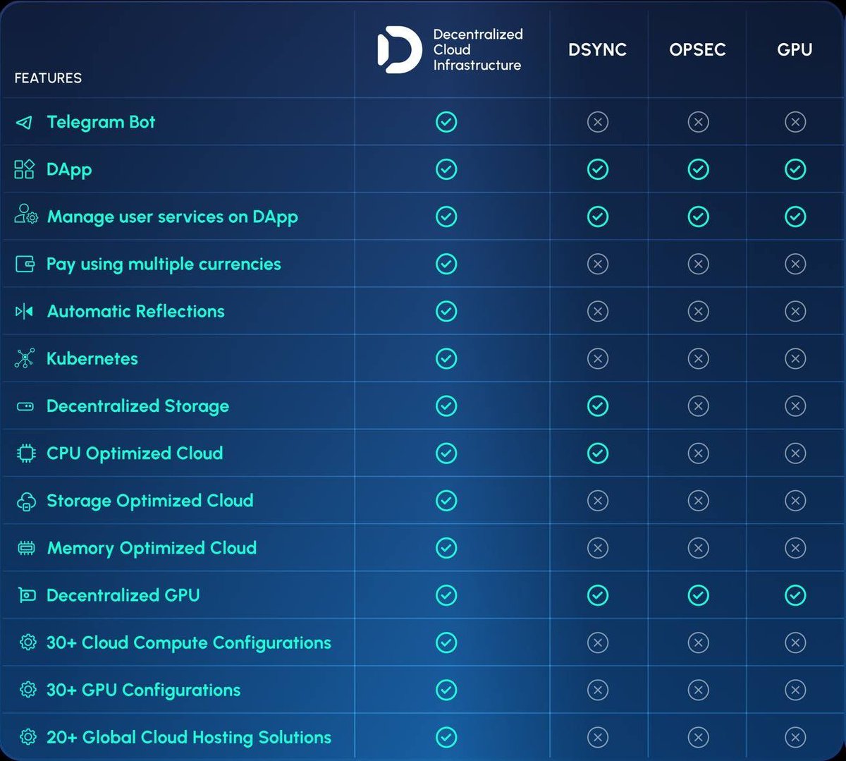Viewport: 846px width, 761px height.
Task: Click the Decentralized Cloud Infrastructure D logo
Action: click(400, 50)
